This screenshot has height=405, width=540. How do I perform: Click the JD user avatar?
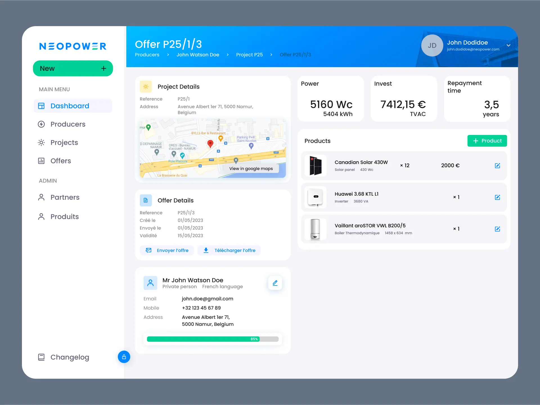[x=432, y=46]
